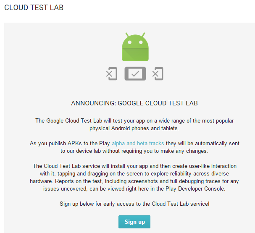Click the Announcing Google Cloud Test Lab heading
The width and height of the screenshot is (255, 233).
[134, 103]
